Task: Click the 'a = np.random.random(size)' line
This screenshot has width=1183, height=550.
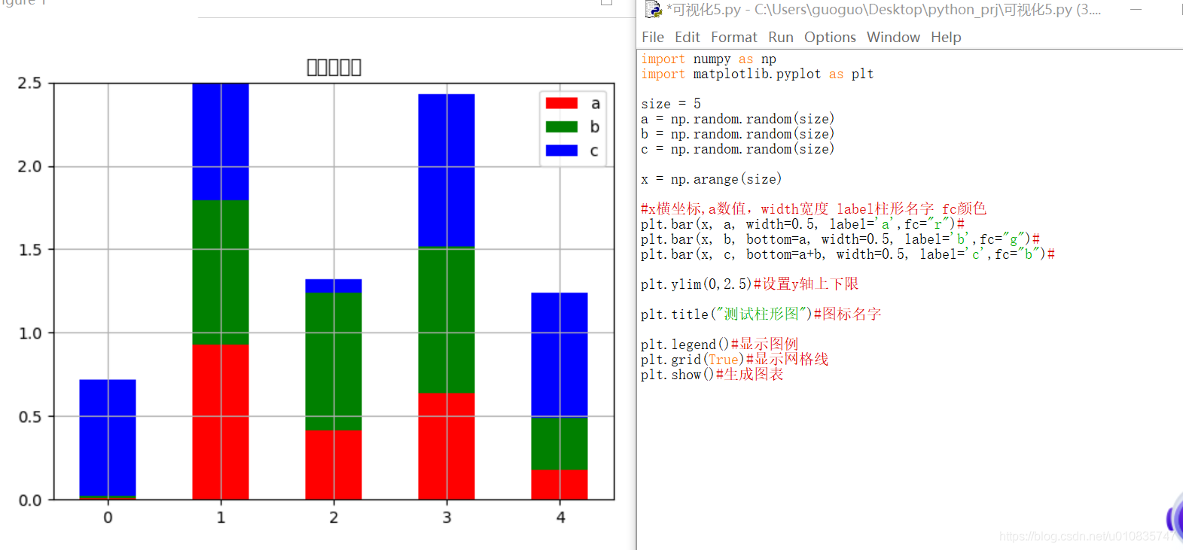Action: 738,119
